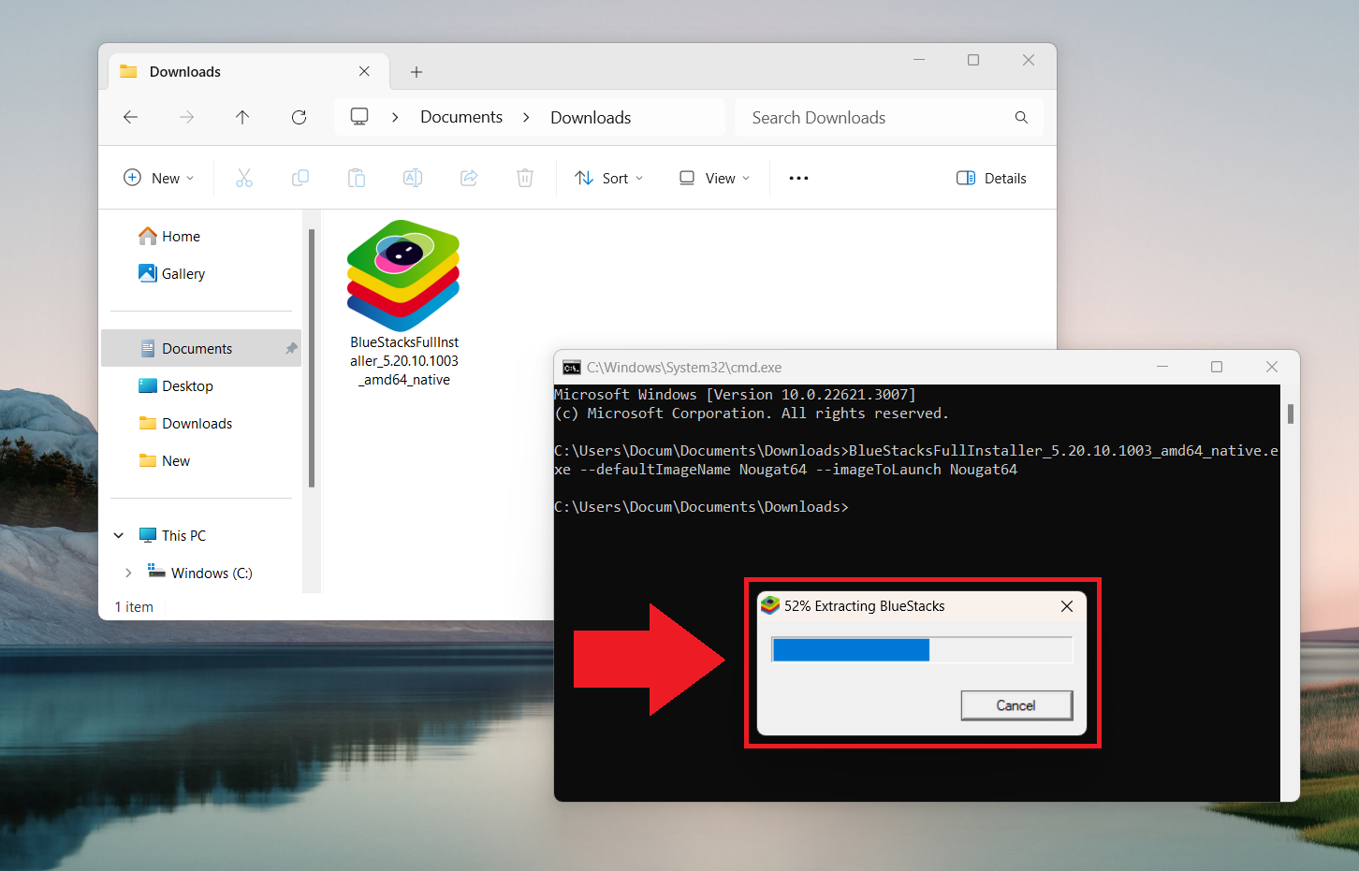Screen dimensions: 1359x871
Task: Click the Paste clipboard icon
Action: 357,178
